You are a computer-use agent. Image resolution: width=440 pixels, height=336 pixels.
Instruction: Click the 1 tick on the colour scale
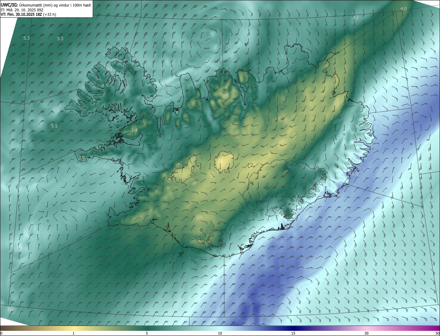74,333
